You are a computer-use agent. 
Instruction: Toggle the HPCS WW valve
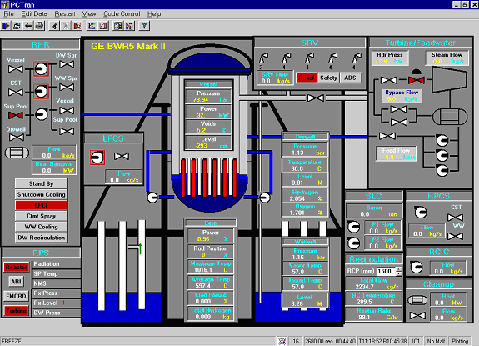tap(455, 236)
